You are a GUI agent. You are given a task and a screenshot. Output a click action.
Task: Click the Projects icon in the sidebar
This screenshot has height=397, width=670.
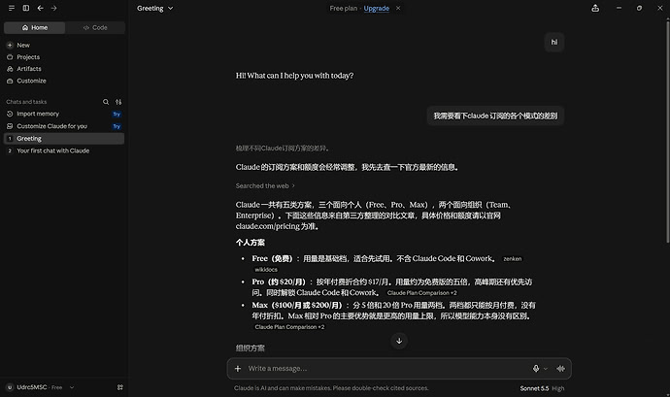[10, 57]
